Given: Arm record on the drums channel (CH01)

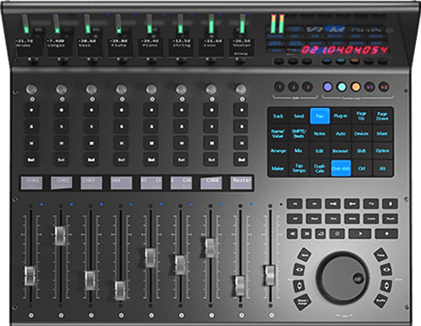Looking at the screenshot, I should (x=31, y=110).
